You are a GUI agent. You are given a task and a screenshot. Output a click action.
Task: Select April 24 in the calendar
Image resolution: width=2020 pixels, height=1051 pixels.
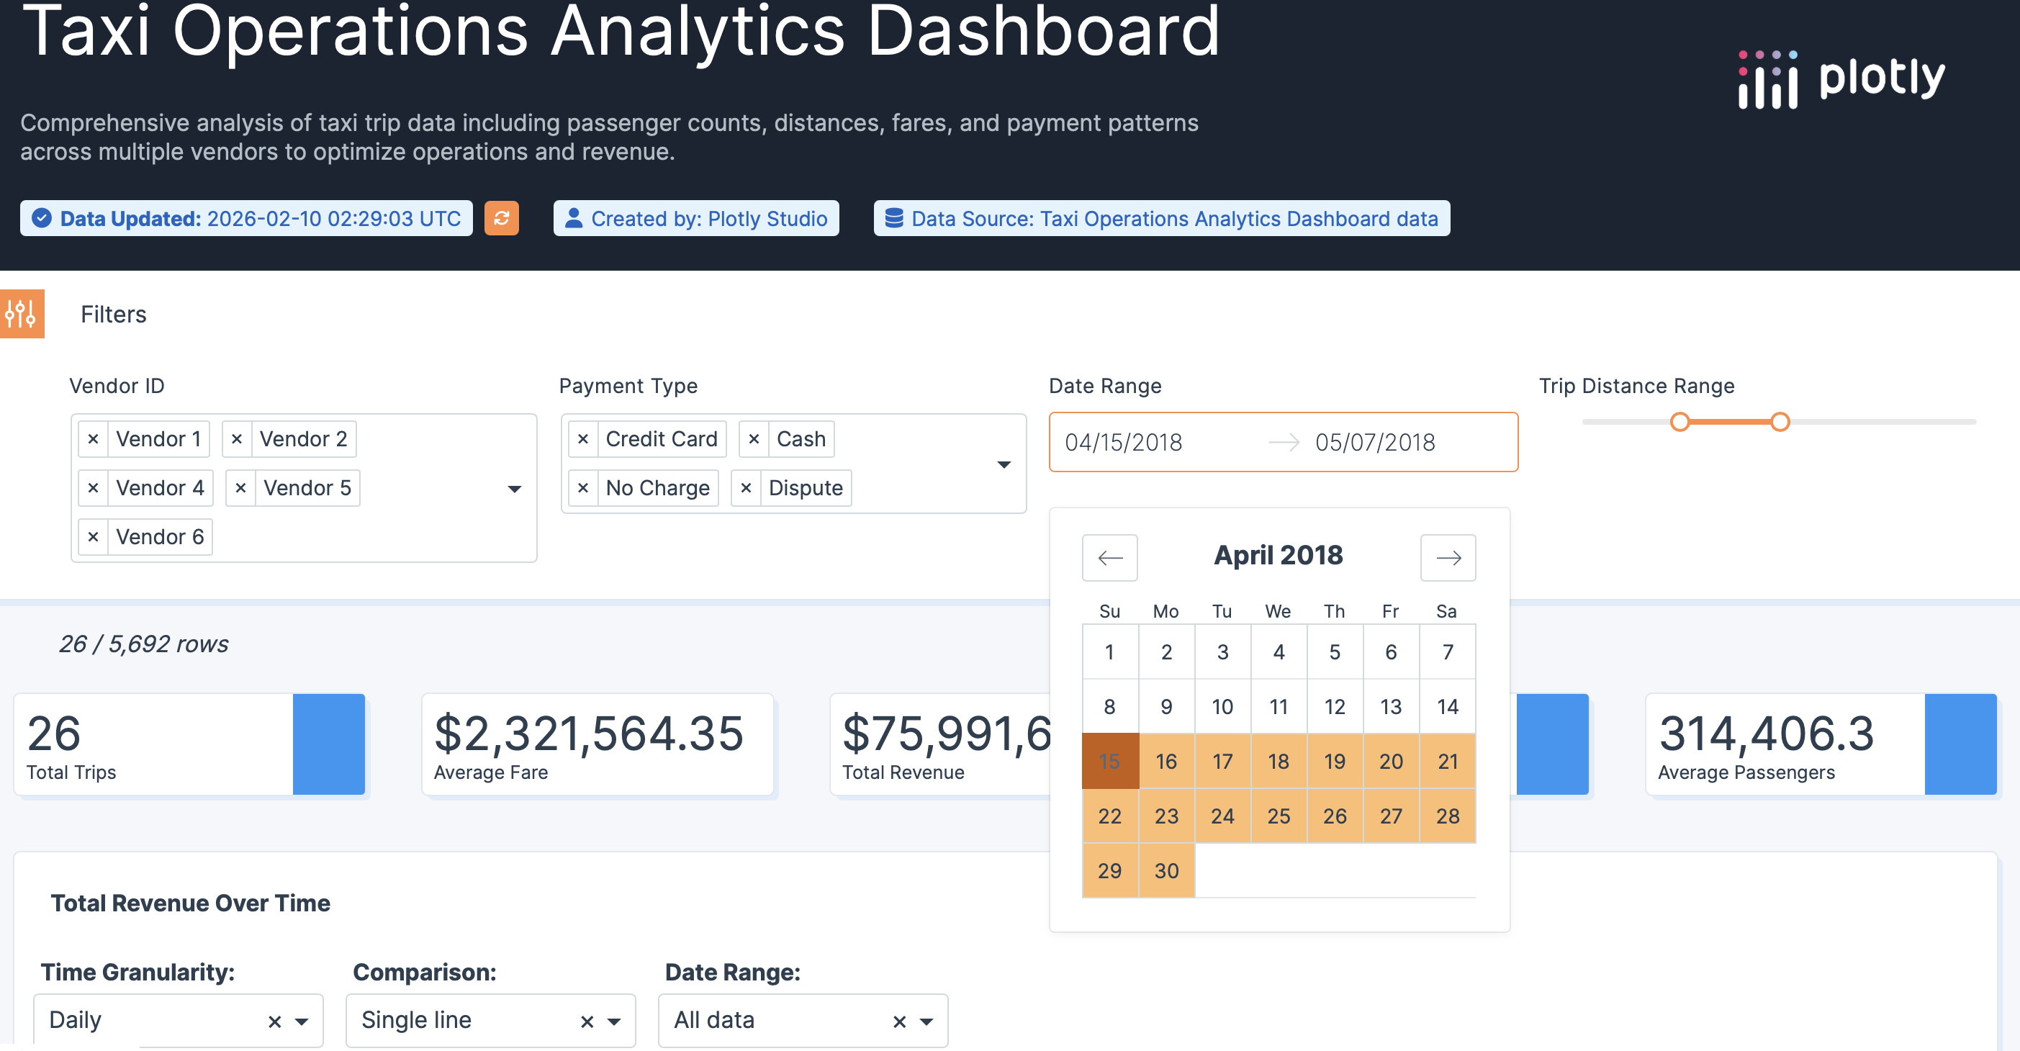point(1222,816)
